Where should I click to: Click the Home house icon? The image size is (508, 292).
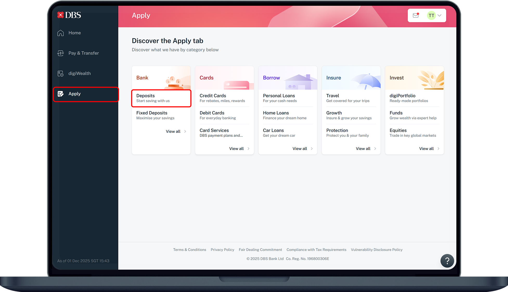click(x=61, y=33)
